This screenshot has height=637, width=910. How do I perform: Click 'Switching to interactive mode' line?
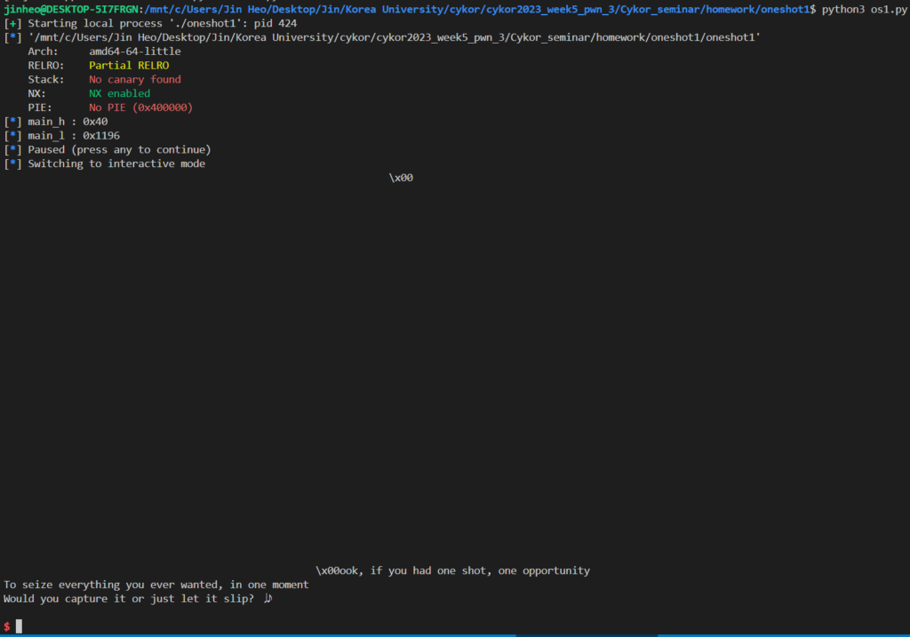pyautogui.click(x=105, y=163)
